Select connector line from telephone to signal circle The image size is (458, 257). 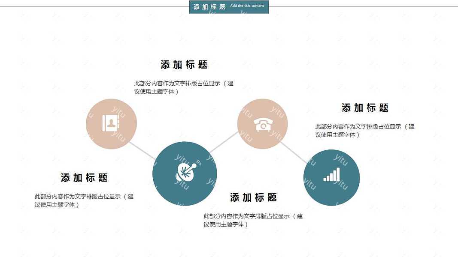[x=293, y=152]
